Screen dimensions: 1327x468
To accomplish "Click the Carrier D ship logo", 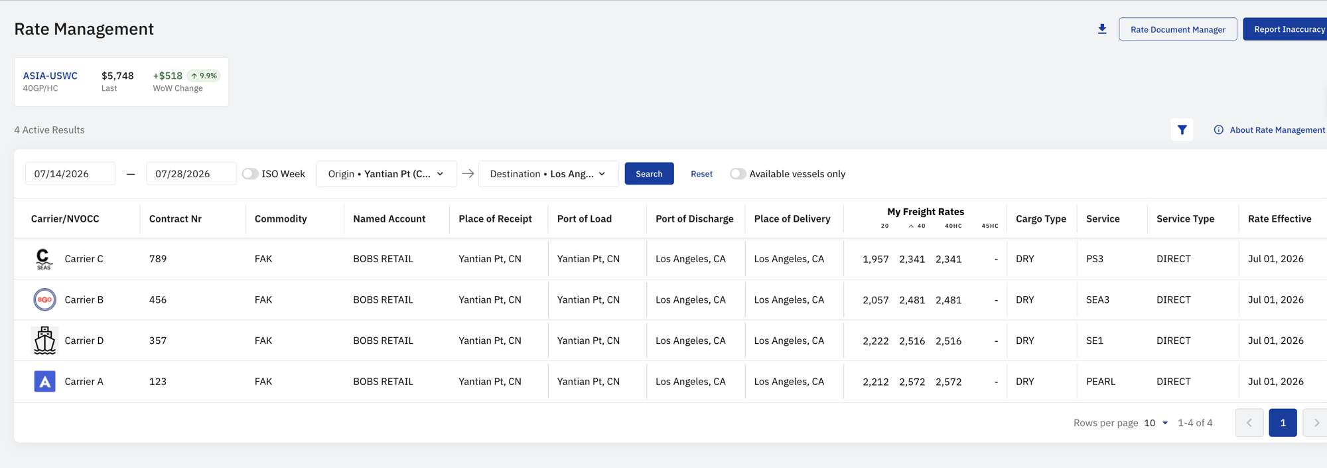I will point(44,341).
